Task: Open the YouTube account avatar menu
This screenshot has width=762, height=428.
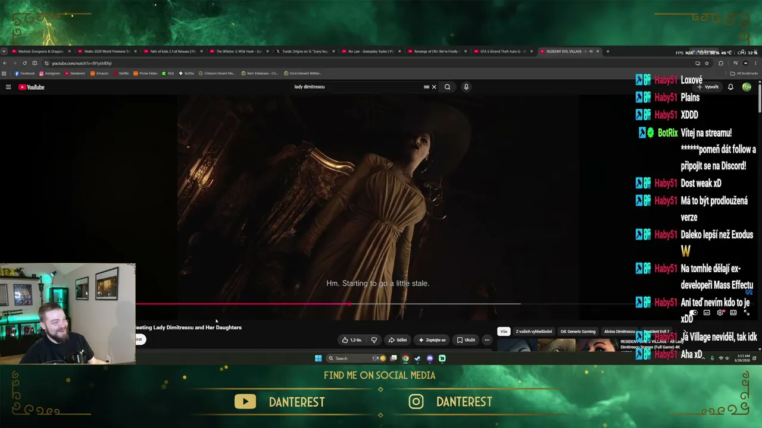Action: [747, 87]
